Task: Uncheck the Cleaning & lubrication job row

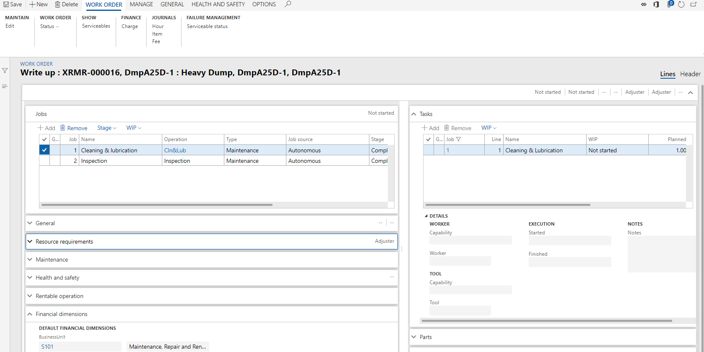Action: pyautogui.click(x=44, y=150)
